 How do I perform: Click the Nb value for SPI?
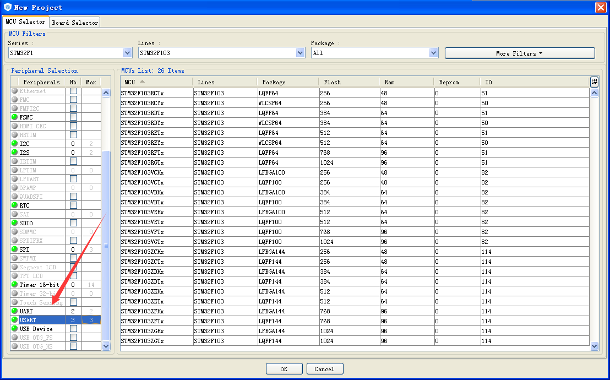click(x=73, y=249)
